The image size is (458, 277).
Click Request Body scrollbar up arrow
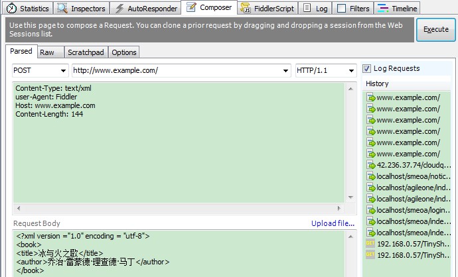(351, 237)
